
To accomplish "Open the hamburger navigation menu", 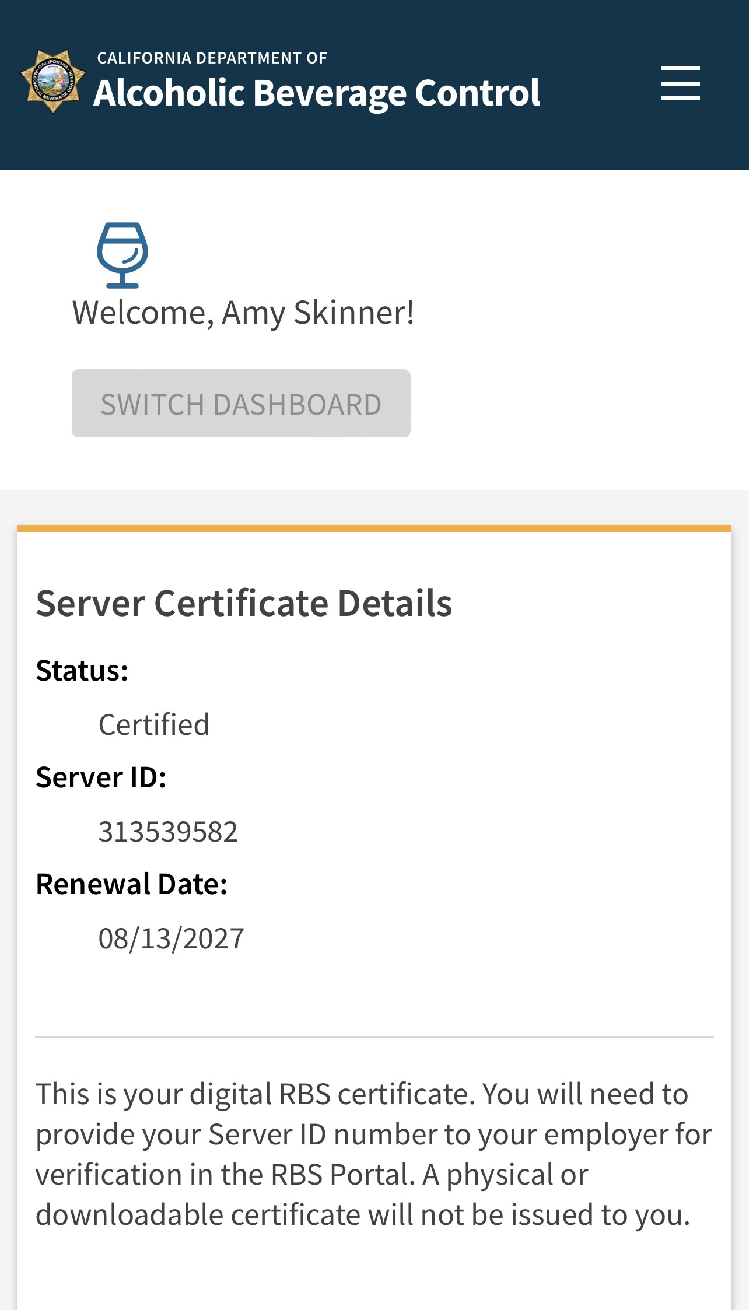I will (680, 83).
